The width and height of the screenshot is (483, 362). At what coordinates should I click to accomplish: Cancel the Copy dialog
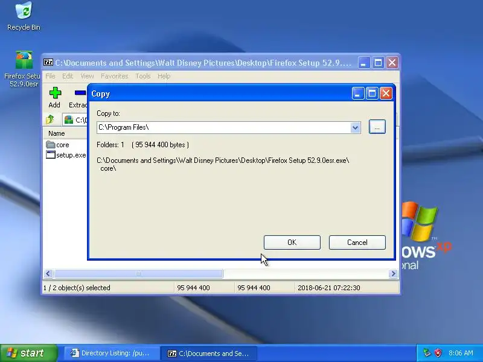click(x=357, y=243)
